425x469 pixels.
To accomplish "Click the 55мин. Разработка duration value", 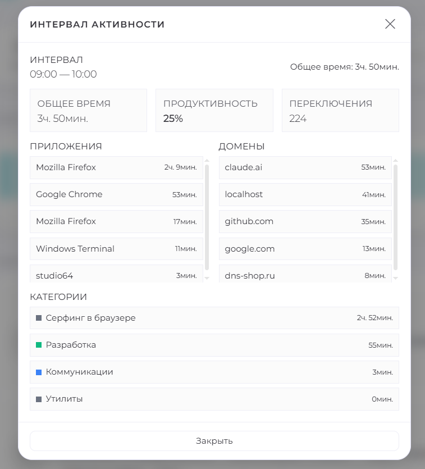I will pos(381,345).
